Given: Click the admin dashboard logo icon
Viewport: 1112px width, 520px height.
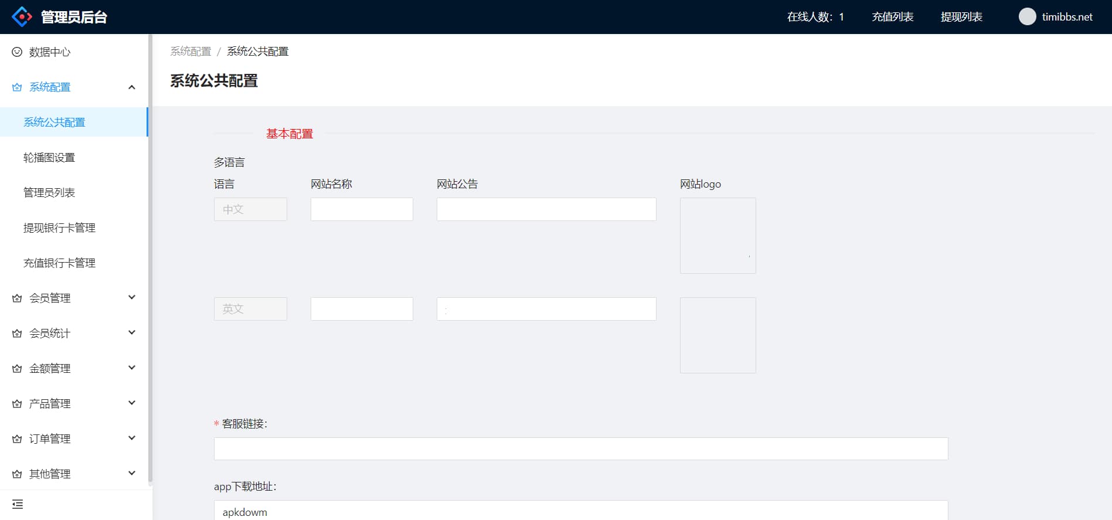Looking at the screenshot, I should click(22, 17).
